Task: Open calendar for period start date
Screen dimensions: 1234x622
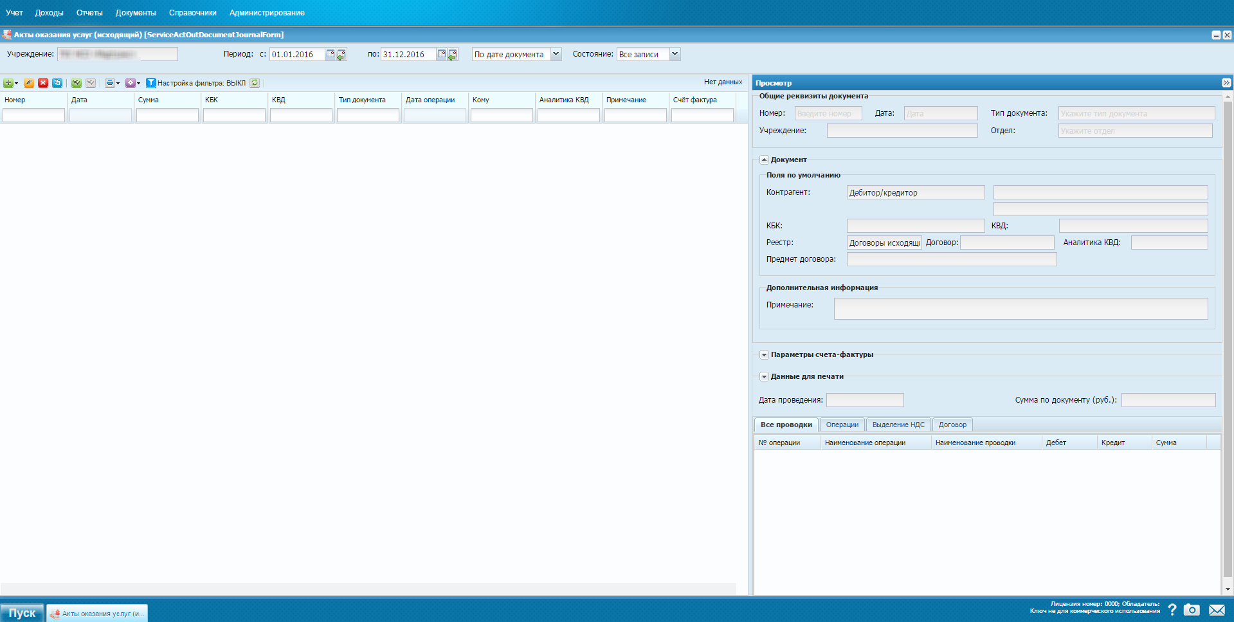Action: pyautogui.click(x=331, y=54)
